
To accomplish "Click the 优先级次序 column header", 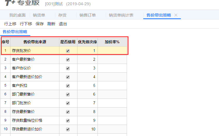I will click(x=87, y=42).
